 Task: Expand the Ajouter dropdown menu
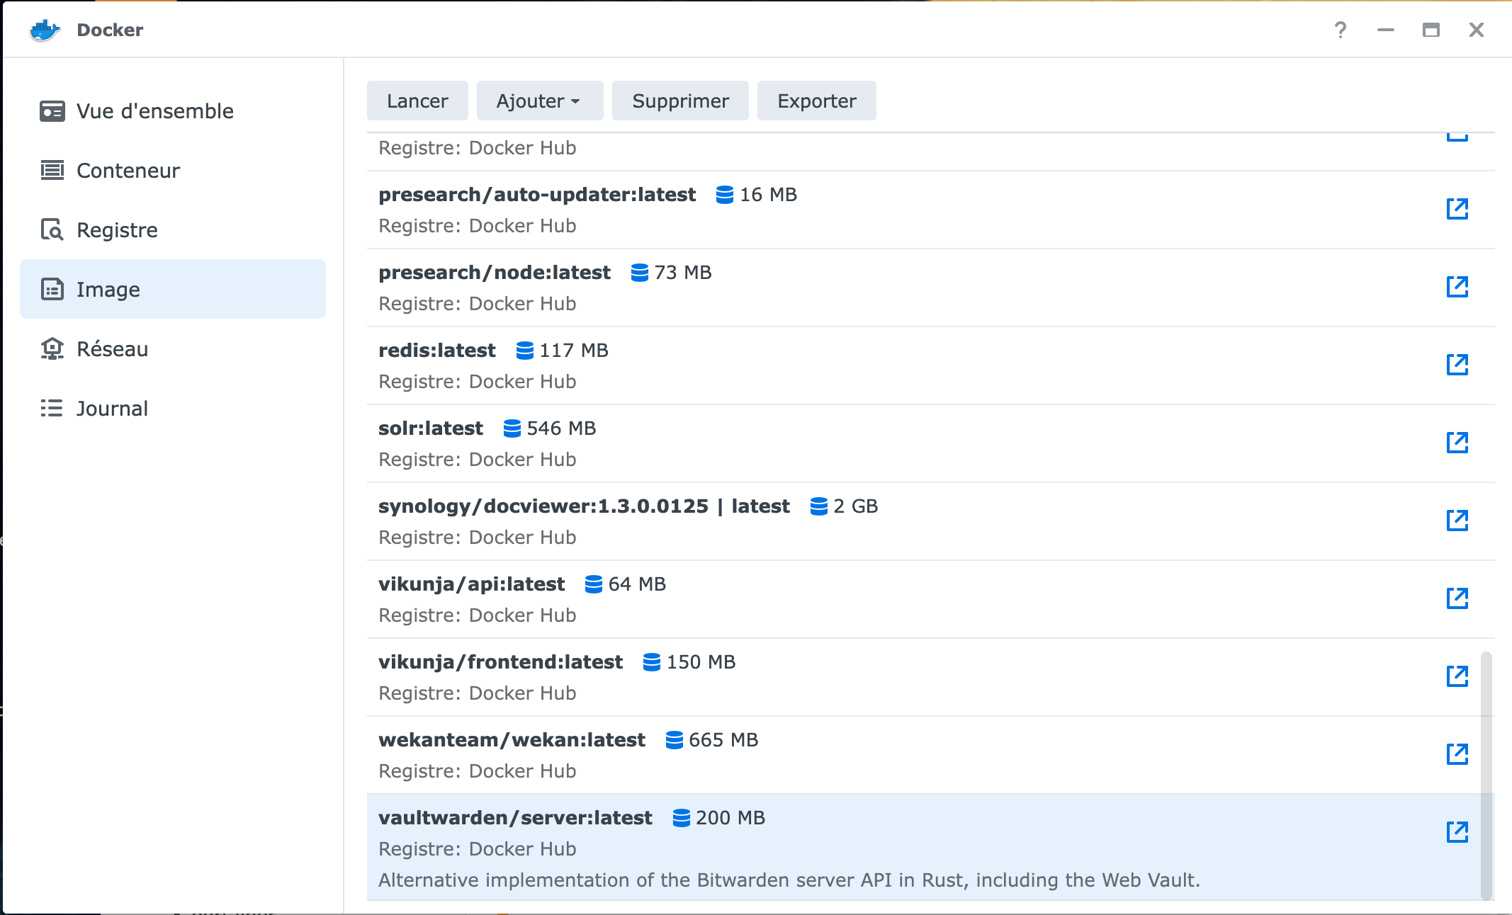click(539, 101)
